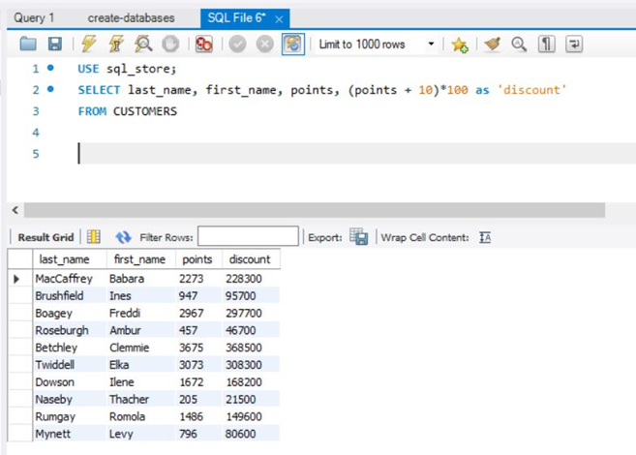Sort by the first_name column header
The image size is (636, 455).
pos(141,258)
